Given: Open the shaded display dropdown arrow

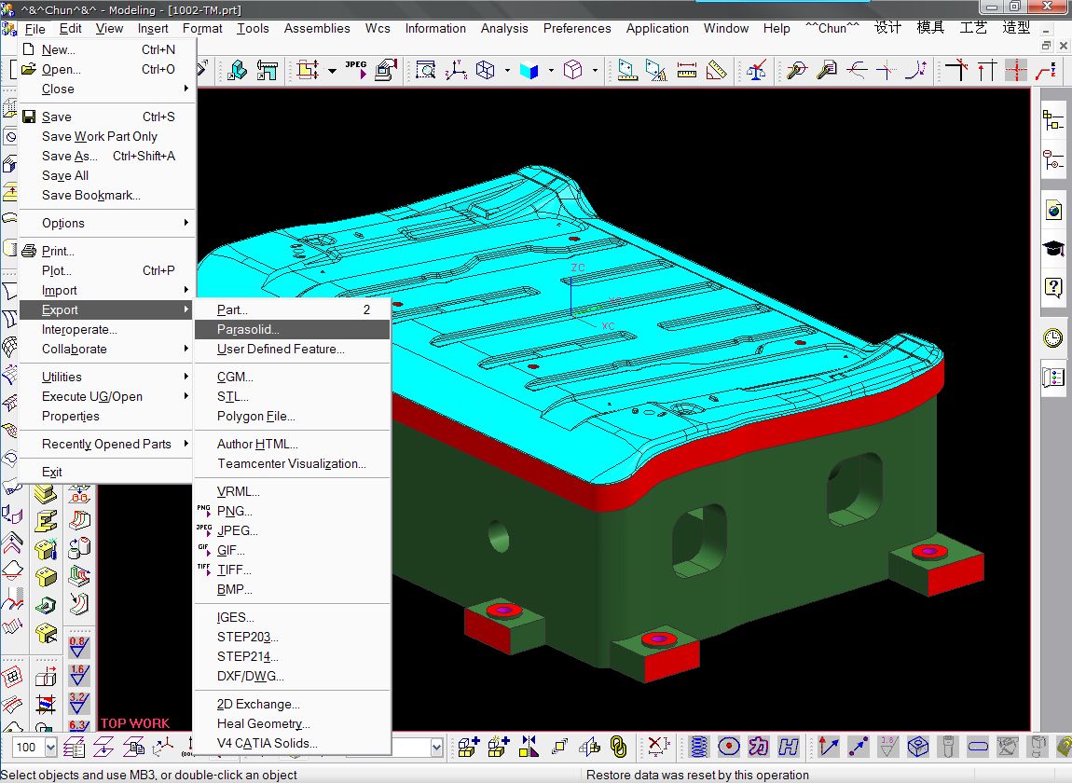Looking at the screenshot, I should click(x=551, y=70).
